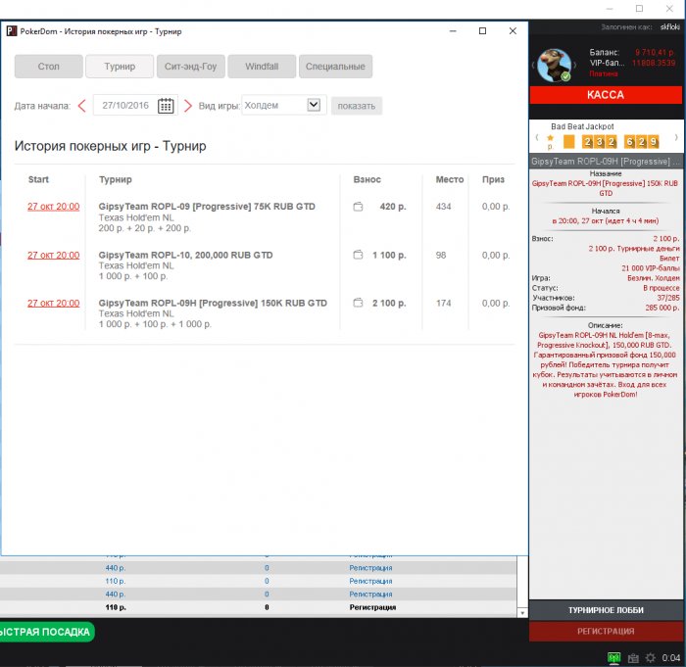Click the 0:04 clock in tray

[x=670, y=658]
